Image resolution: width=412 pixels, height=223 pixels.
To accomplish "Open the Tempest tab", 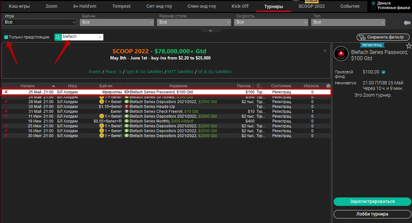I will point(121,6).
